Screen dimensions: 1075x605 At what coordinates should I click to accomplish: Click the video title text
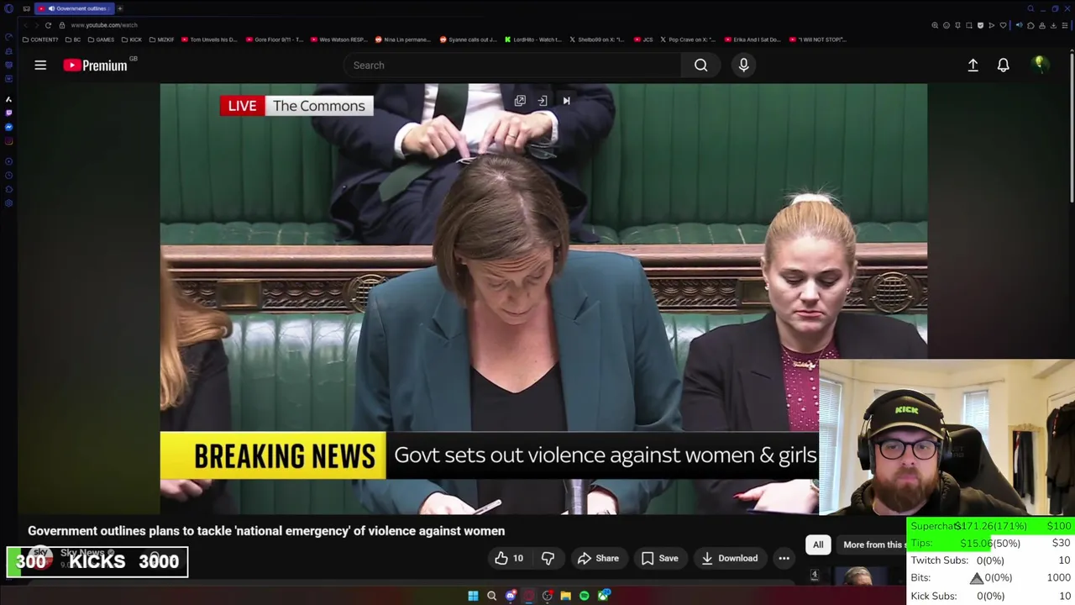266,531
